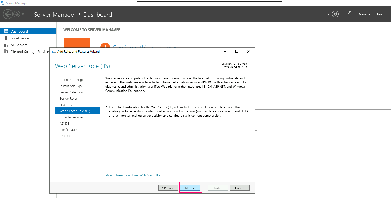Go to Features step

[x=66, y=105]
